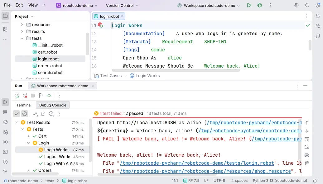The height and width of the screenshot is (184, 323).
Task: Open the Version Control dropdown
Action: coord(122,6)
